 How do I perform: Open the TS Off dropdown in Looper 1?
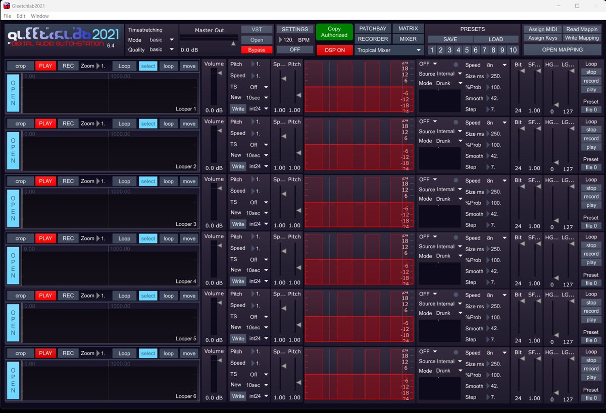tap(259, 87)
